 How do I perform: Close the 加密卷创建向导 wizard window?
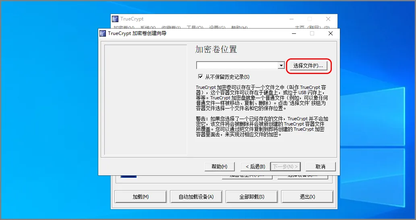[330, 33]
